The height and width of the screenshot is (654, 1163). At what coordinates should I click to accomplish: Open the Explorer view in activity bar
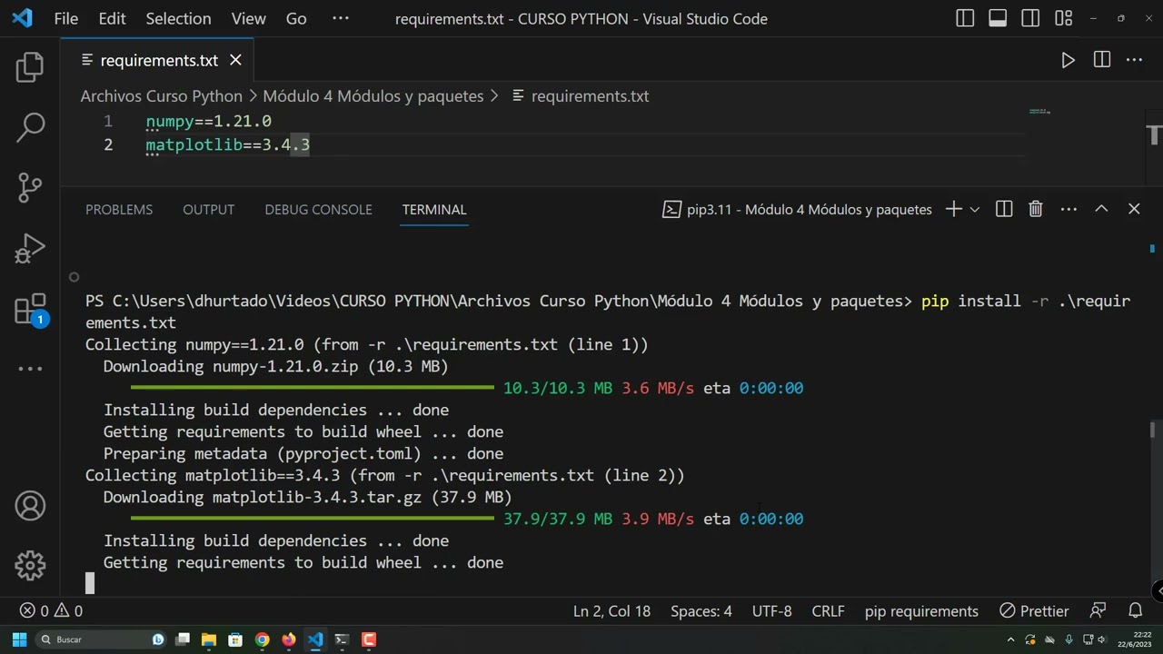[x=30, y=67]
